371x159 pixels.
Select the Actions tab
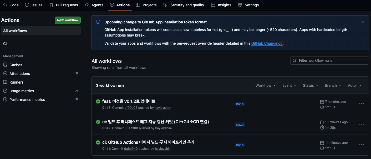[x=120, y=5]
